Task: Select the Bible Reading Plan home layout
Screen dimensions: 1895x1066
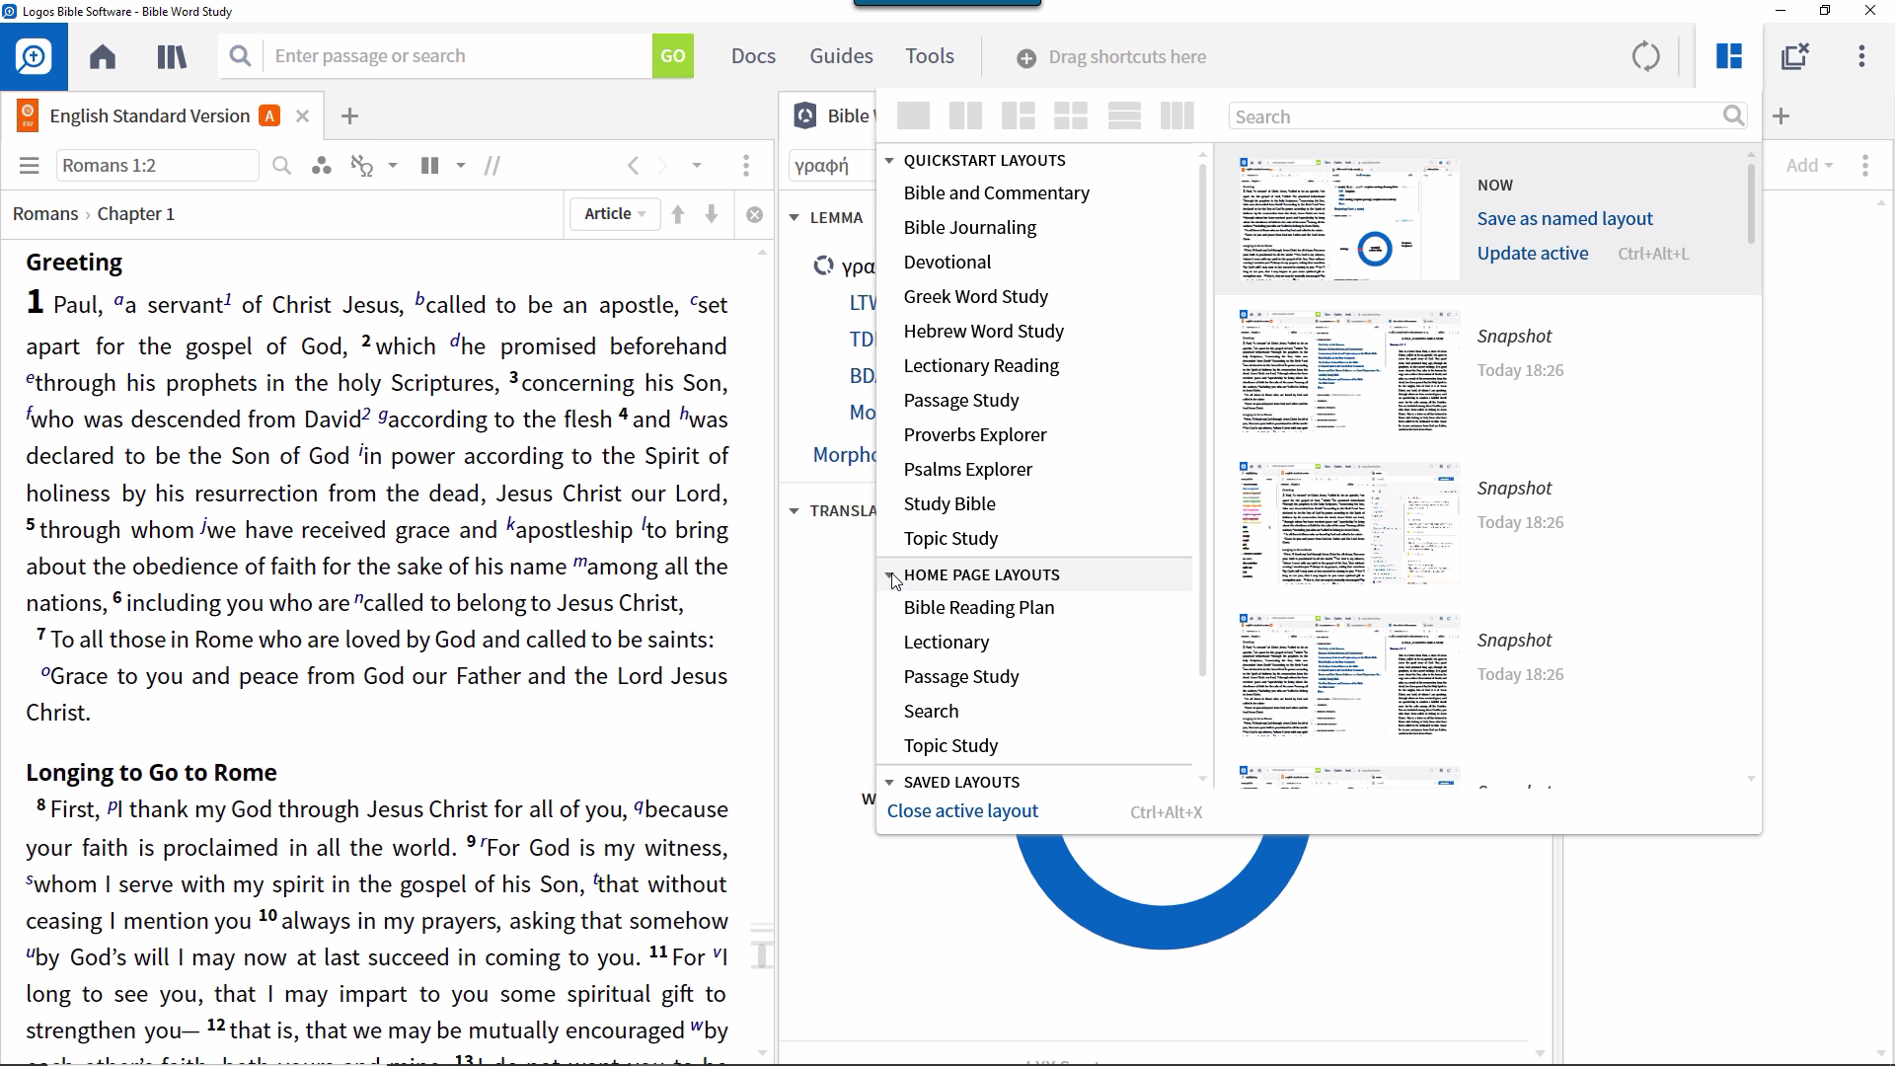Action: pyautogui.click(x=979, y=608)
